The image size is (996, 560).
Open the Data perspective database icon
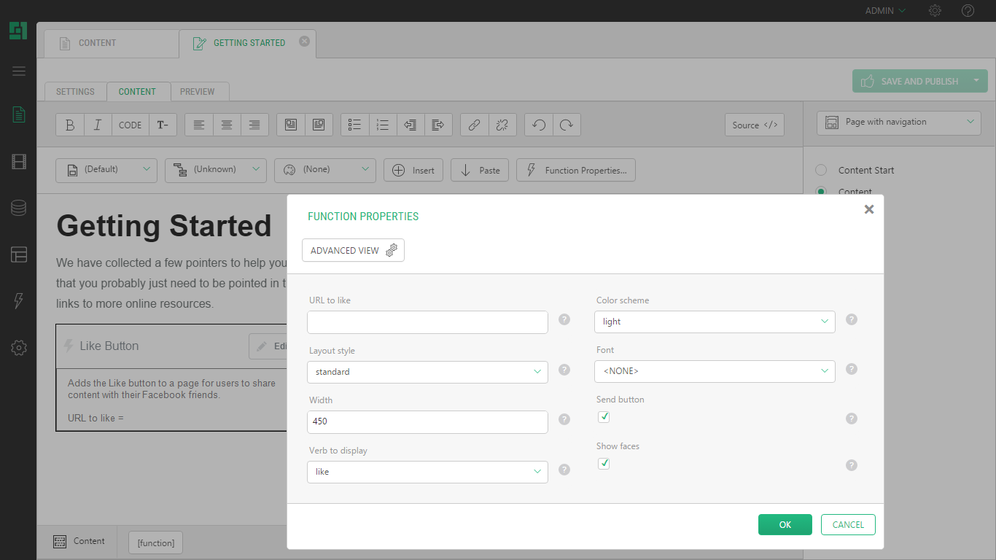pos(19,208)
